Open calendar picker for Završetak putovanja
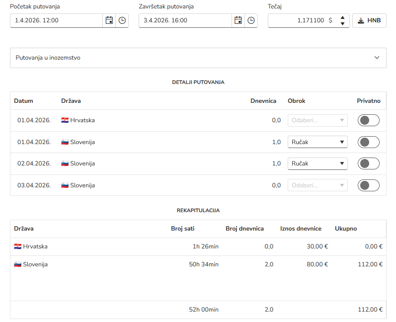 238,21
